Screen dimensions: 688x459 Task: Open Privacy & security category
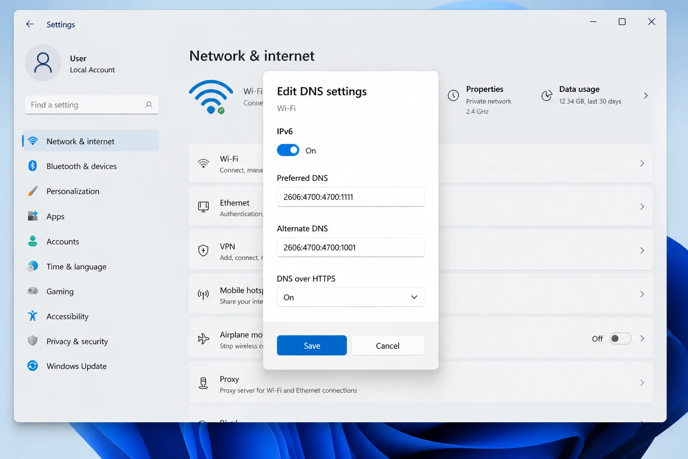click(90, 341)
